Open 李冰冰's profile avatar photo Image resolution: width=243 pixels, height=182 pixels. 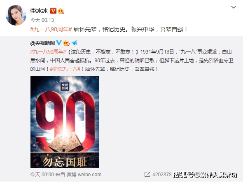click(x=16, y=15)
